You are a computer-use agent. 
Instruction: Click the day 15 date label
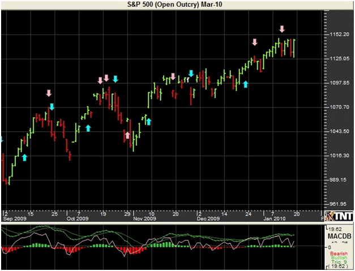(31, 214)
